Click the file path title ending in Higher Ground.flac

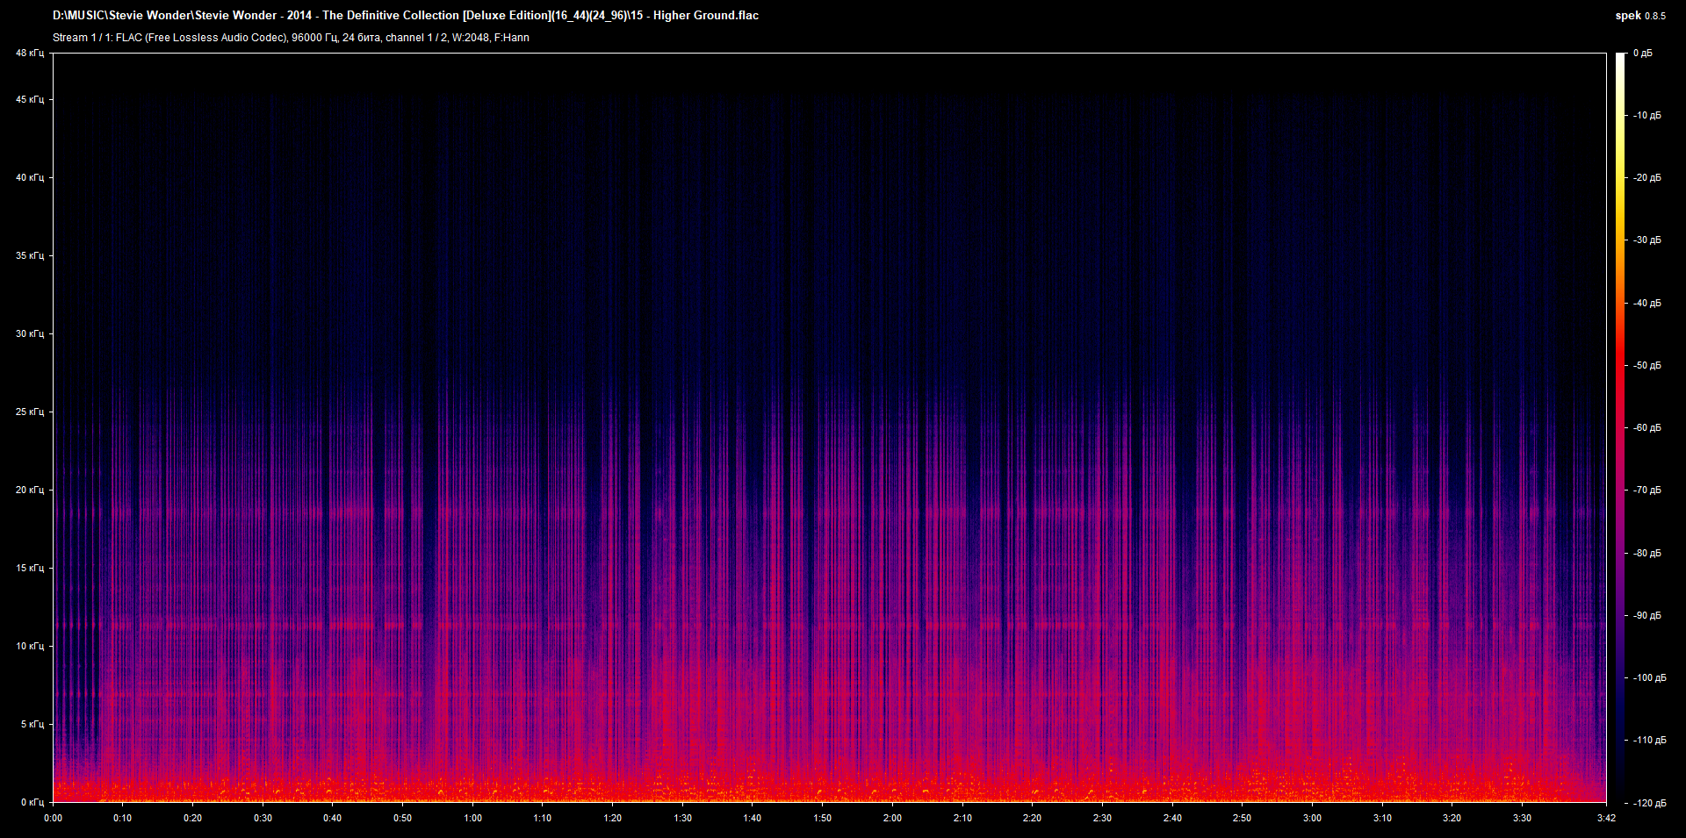(406, 15)
